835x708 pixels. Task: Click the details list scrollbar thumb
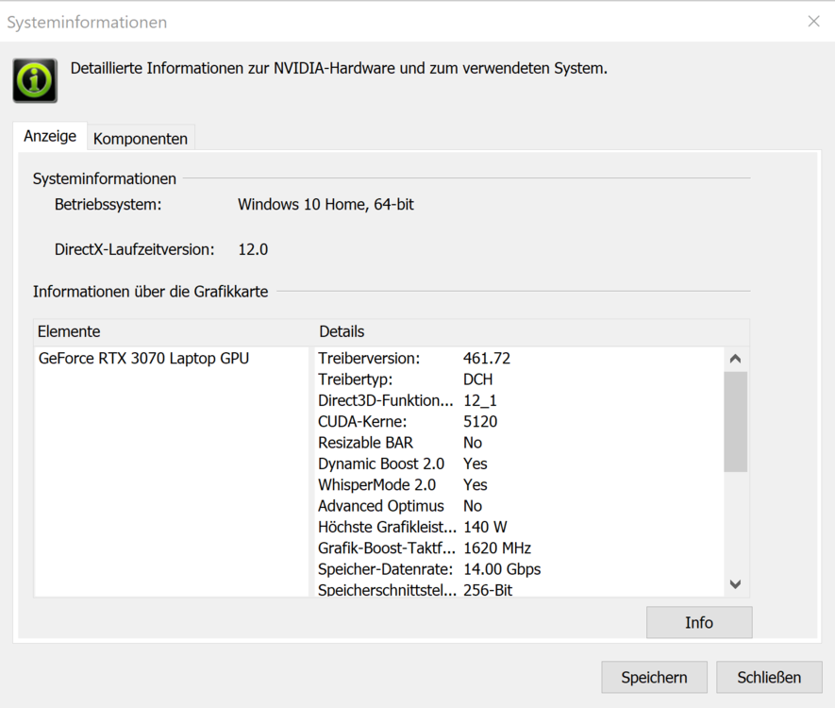(736, 421)
